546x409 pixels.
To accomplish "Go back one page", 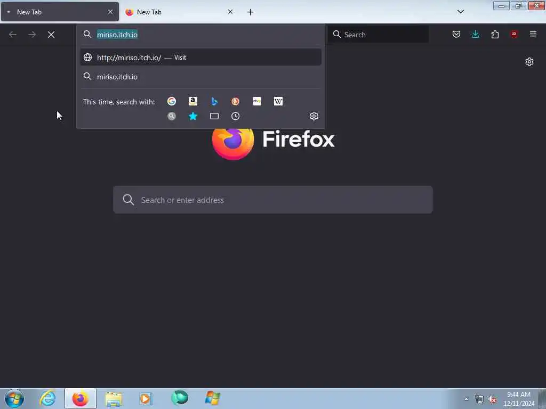I will tap(13, 35).
